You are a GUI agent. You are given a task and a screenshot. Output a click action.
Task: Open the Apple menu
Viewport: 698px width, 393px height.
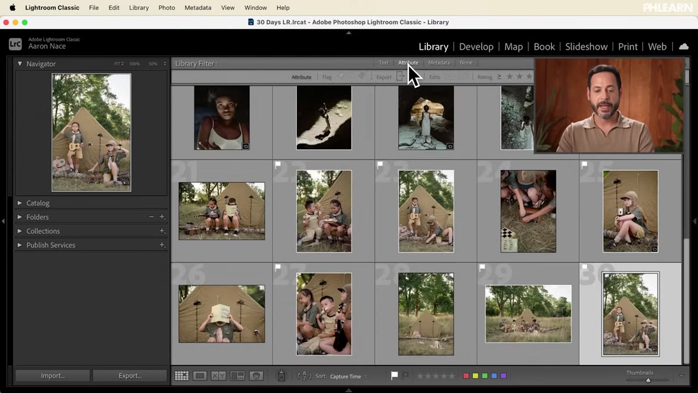(x=12, y=8)
